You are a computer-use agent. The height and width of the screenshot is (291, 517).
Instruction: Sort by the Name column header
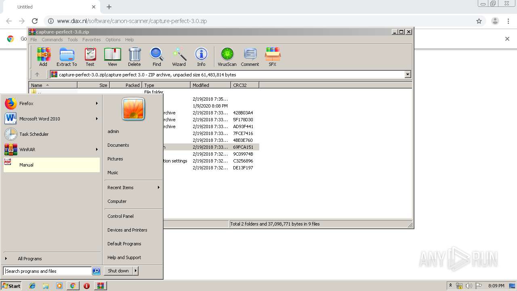coord(53,85)
